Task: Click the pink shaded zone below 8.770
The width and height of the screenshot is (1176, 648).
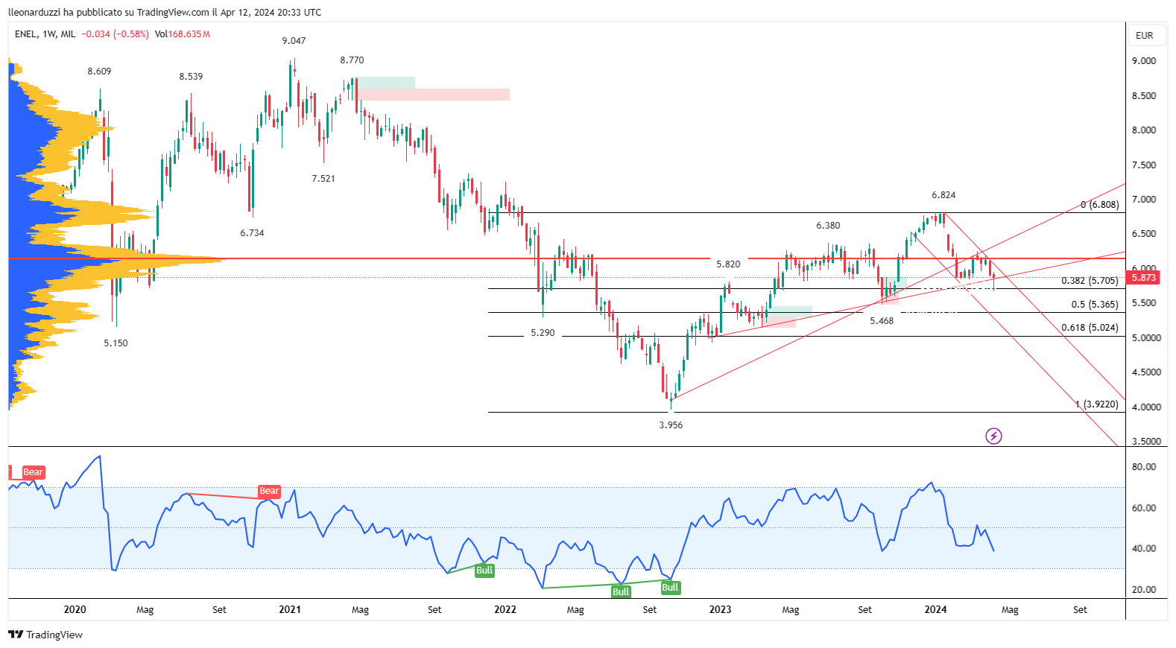Action: [x=433, y=95]
